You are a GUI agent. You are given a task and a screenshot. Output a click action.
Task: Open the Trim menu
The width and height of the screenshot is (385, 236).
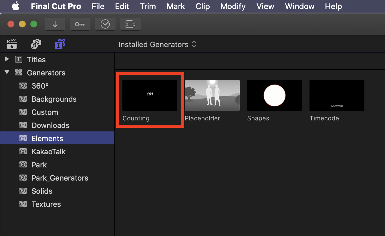[x=148, y=6]
